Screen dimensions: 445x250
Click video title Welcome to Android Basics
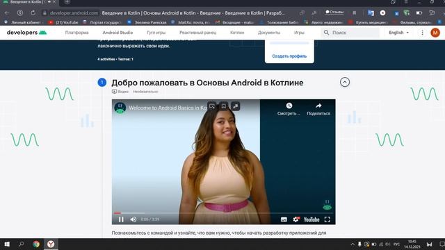click(x=168, y=108)
